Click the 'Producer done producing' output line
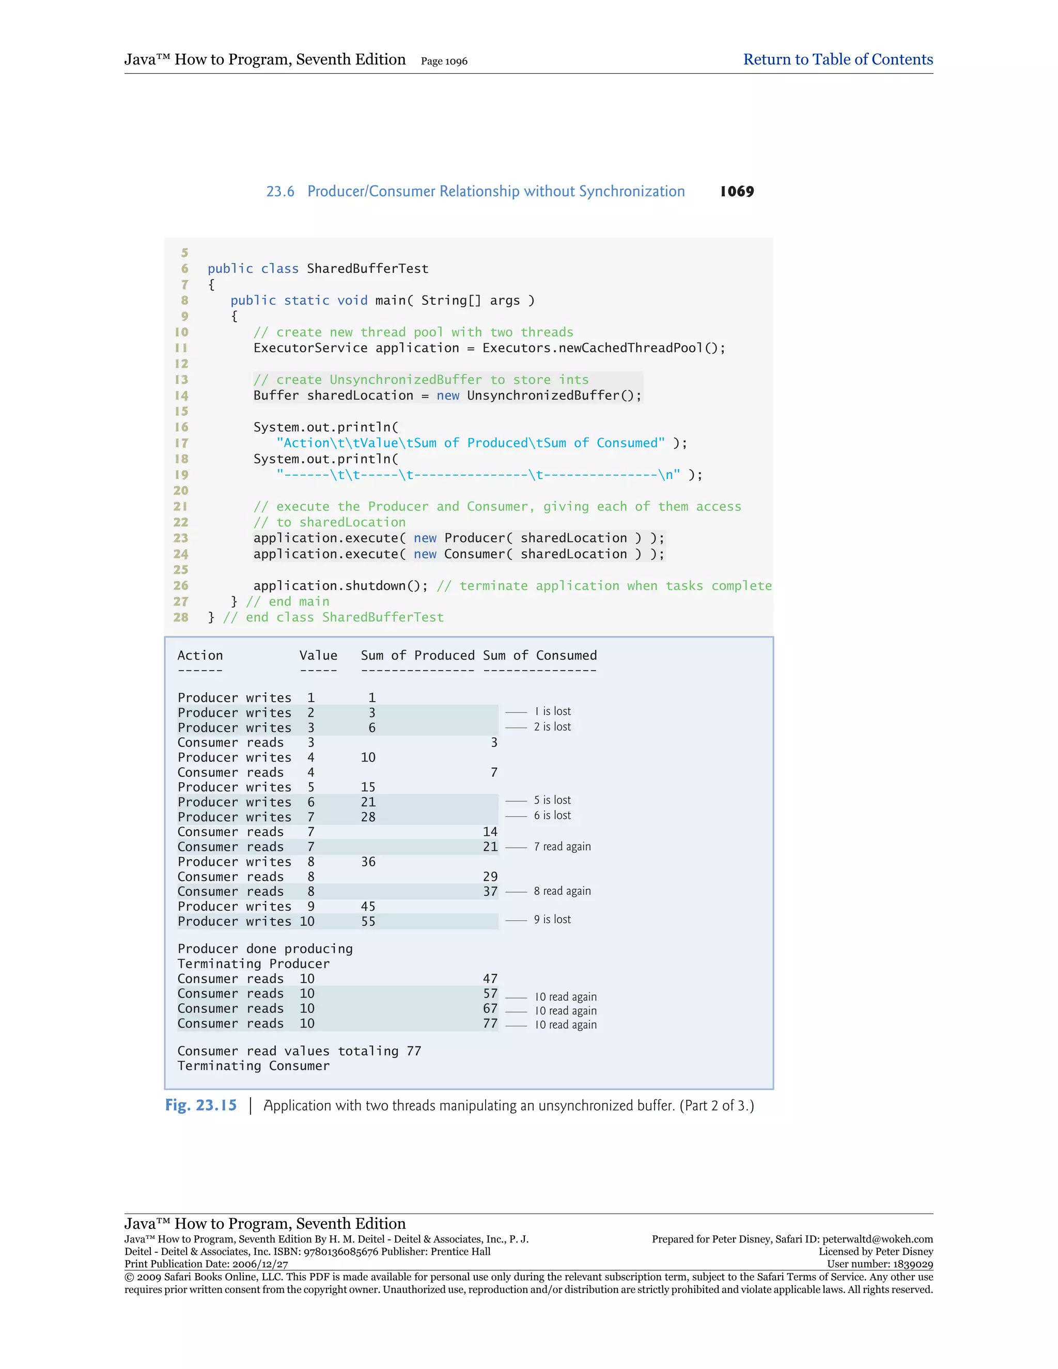 265,949
